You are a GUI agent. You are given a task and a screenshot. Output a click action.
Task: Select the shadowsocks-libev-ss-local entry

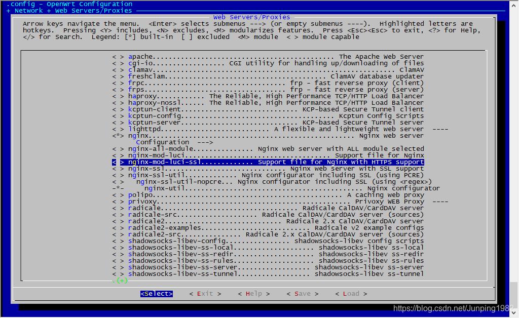[268, 248]
